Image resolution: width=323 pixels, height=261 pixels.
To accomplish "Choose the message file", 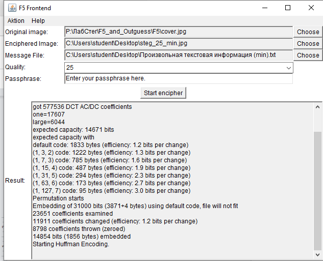I will [x=308, y=55].
